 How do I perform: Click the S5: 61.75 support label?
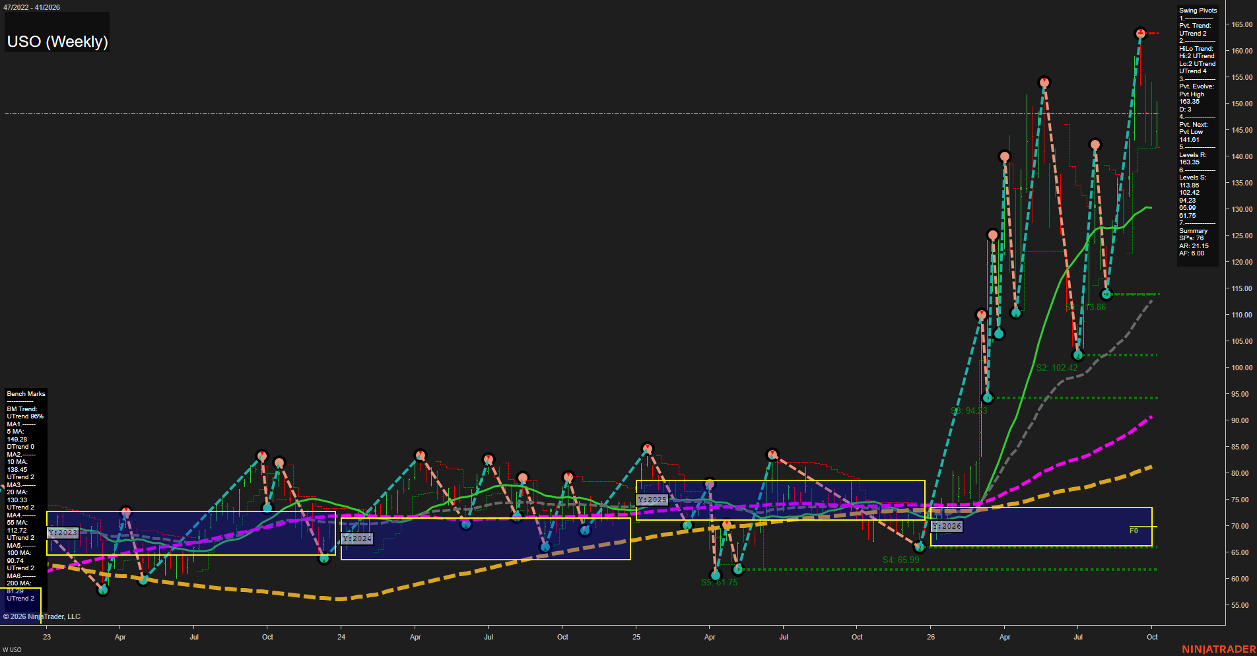[719, 582]
